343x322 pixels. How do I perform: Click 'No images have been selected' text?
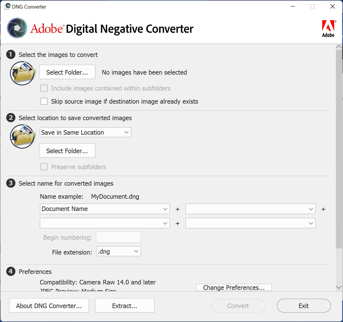[145, 72]
